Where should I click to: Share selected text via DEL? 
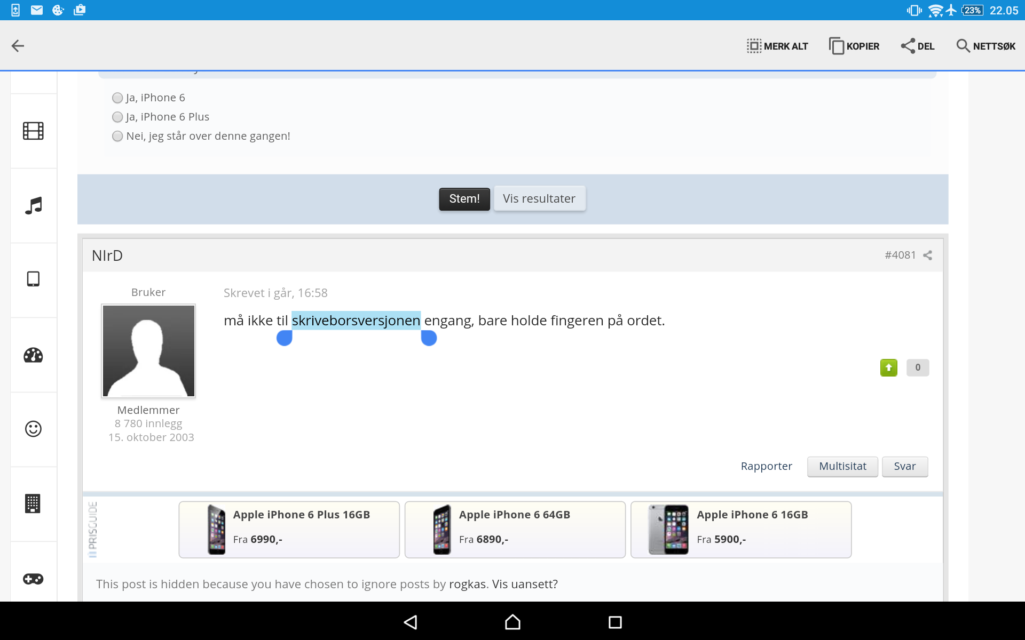coord(918,46)
